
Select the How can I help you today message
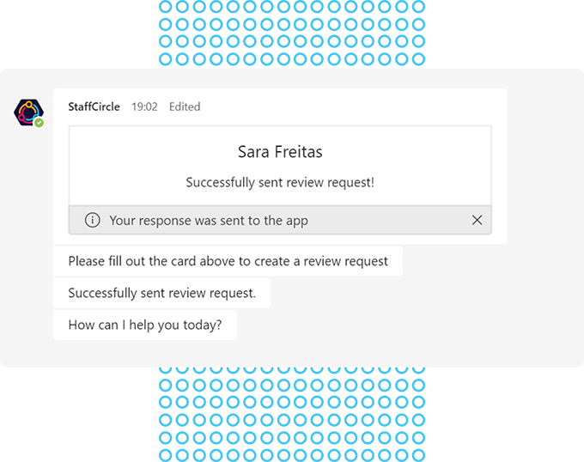point(145,325)
